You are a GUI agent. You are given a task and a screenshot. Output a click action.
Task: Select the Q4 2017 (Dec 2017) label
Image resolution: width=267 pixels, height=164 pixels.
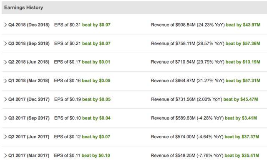coord(29,100)
